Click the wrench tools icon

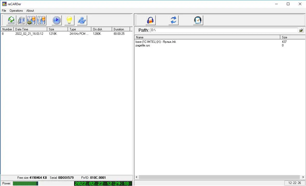click(x=41, y=20)
